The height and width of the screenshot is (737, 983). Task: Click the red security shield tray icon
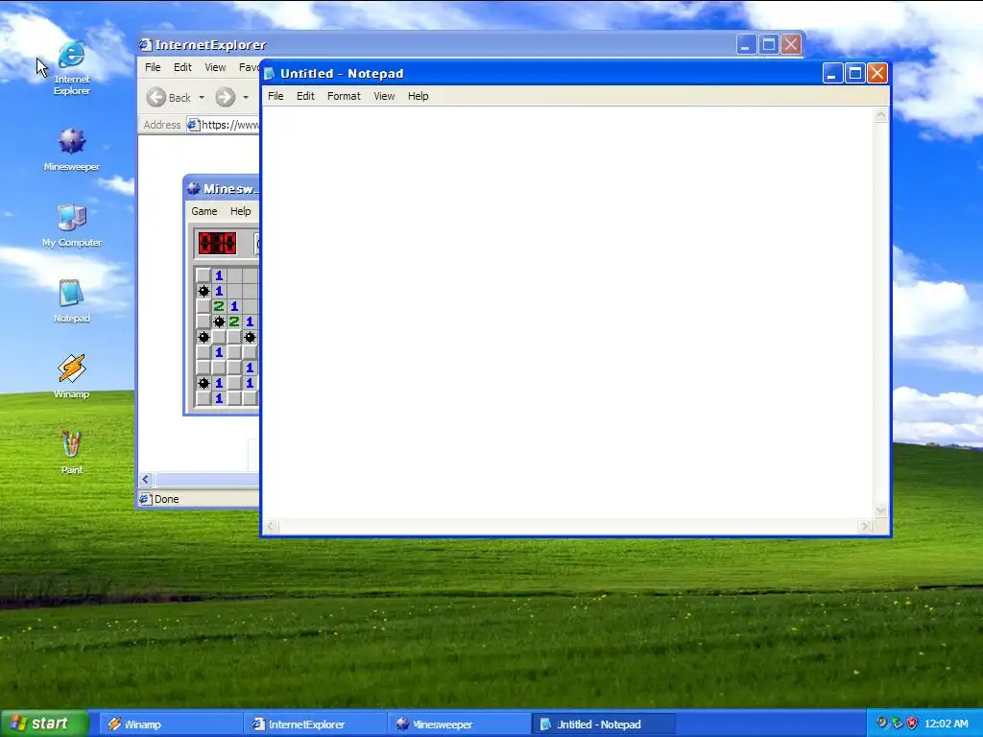pyautogui.click(x=912, y=724)
